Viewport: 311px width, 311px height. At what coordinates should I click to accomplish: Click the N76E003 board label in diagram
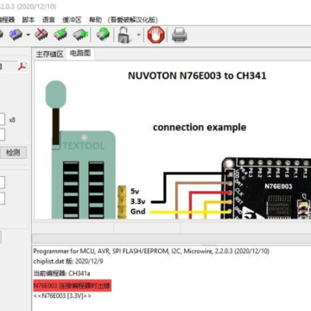coord(278,187)
